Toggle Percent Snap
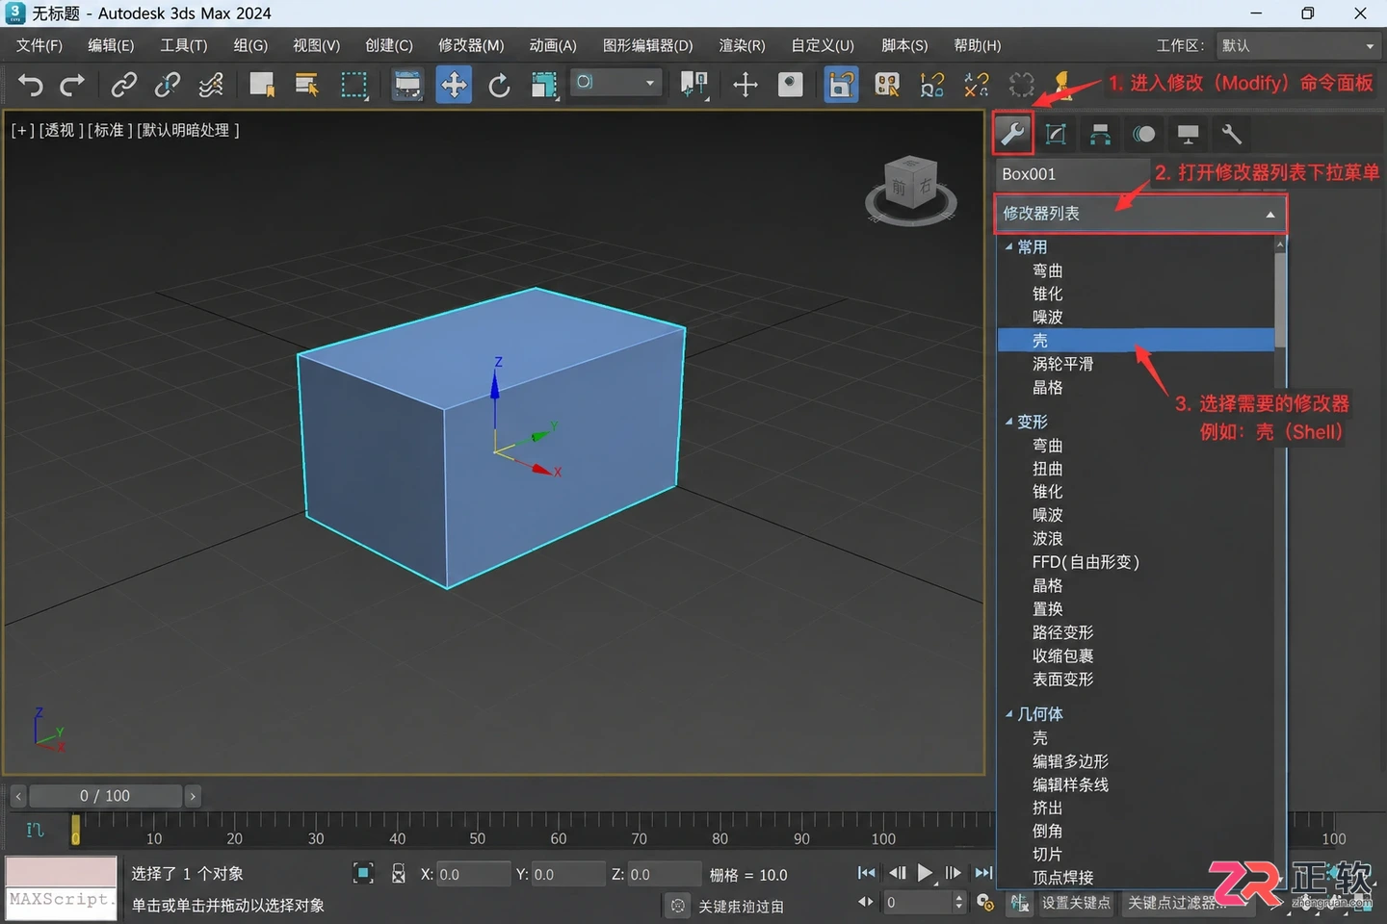Screen dimensions: 1387x924 point(931,86)
